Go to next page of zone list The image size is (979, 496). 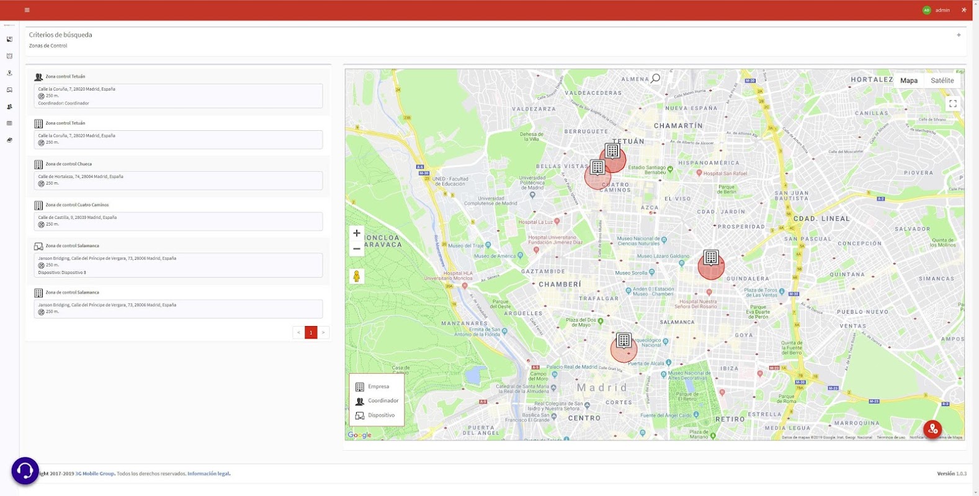pyautogui.click(x=323, y=332)
